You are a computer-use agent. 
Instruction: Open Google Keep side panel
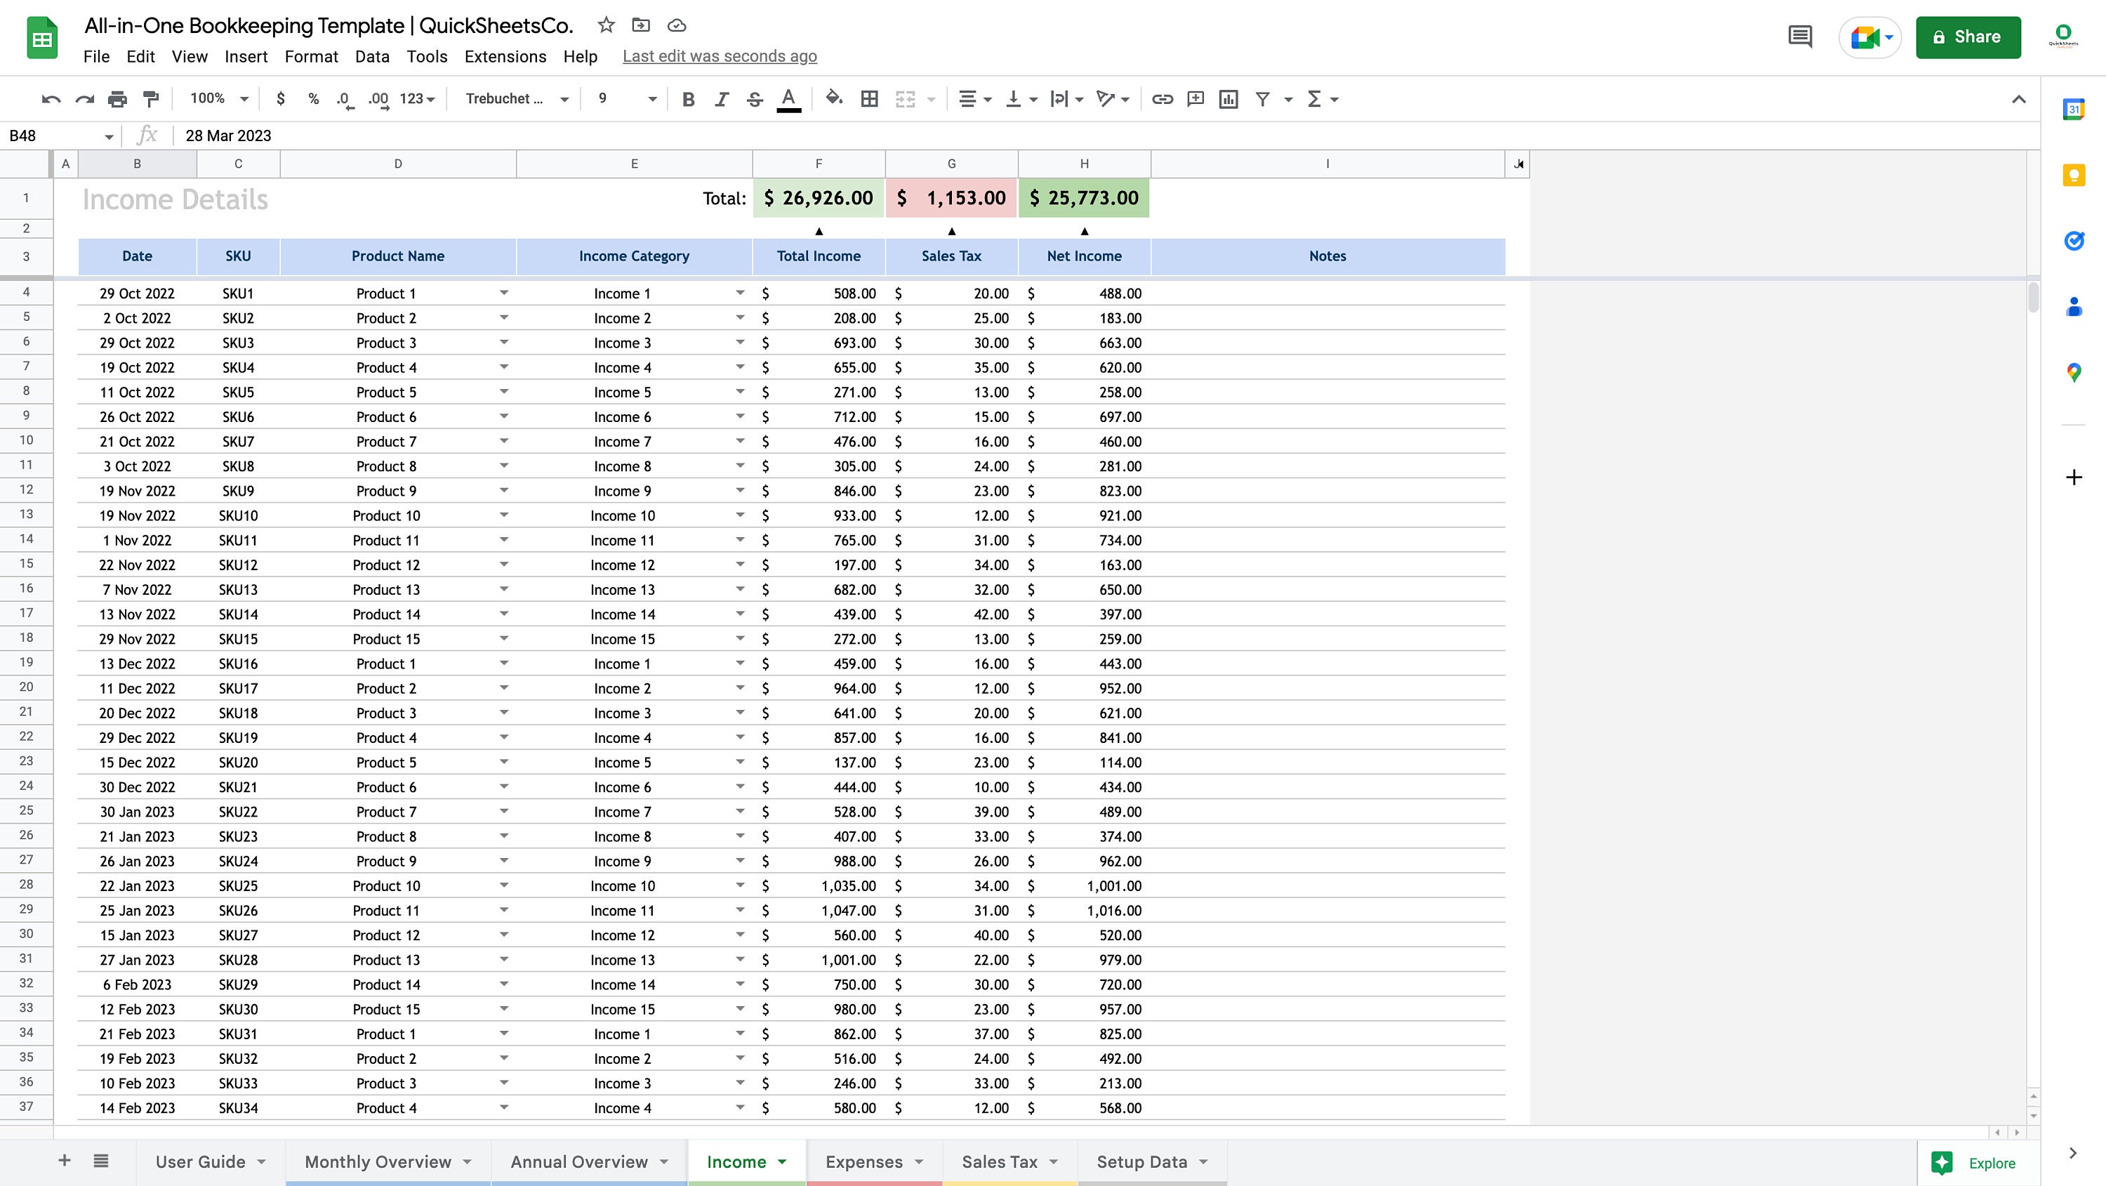pos(2074,175)
